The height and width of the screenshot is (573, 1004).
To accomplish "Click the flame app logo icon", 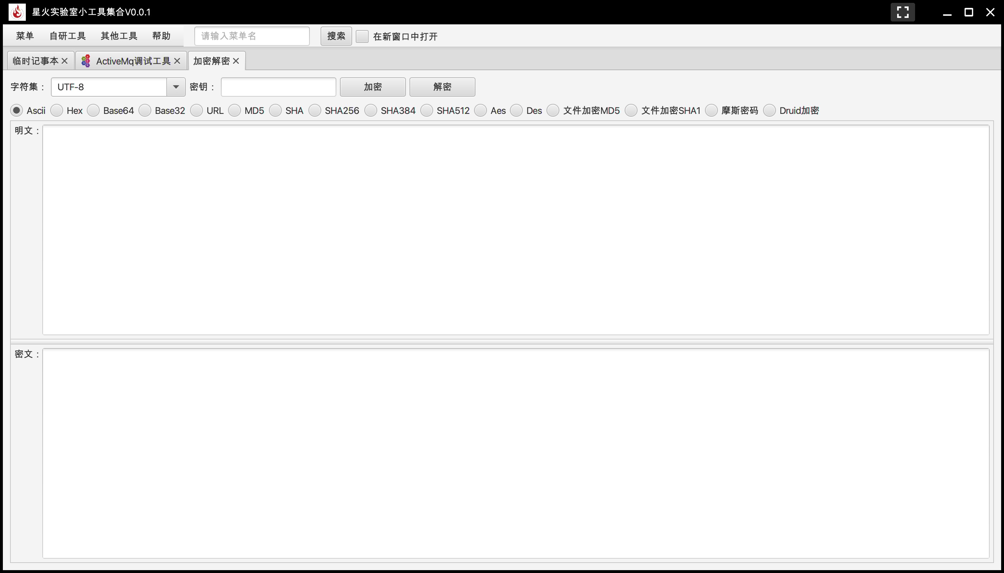I will click(x=17, y=12).
